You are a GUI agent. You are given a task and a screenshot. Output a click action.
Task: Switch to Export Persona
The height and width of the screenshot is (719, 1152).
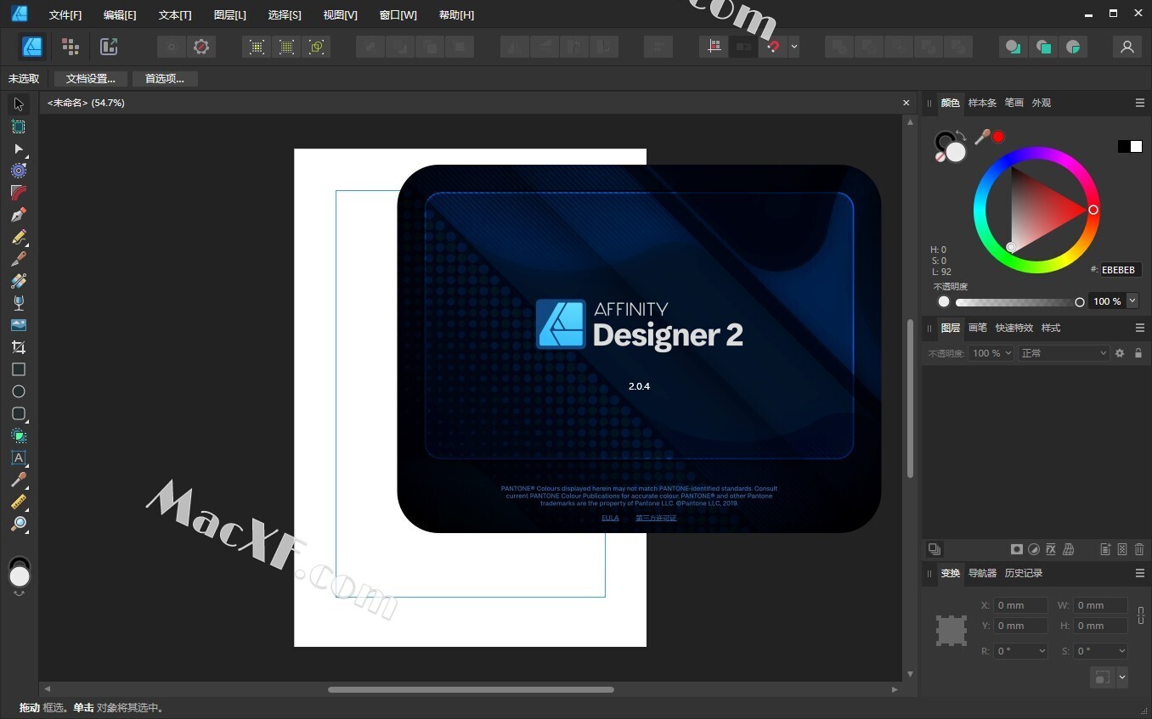pyautogui.click(x=108, y=47)
